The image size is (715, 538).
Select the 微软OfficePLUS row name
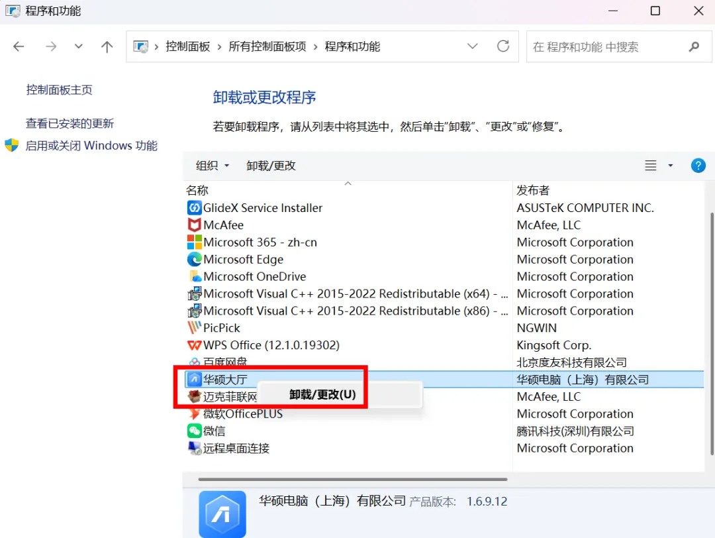click(x=242, y=414)
